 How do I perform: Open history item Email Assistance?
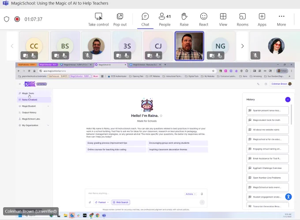tap(267, 158)
